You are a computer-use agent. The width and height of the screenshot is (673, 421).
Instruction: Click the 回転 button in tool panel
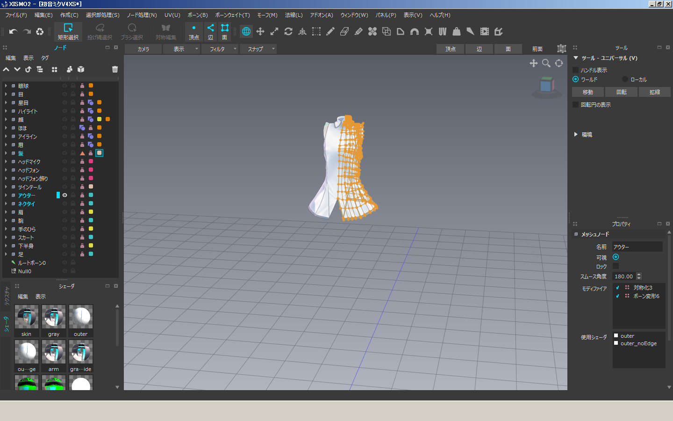tap(621, 92)
